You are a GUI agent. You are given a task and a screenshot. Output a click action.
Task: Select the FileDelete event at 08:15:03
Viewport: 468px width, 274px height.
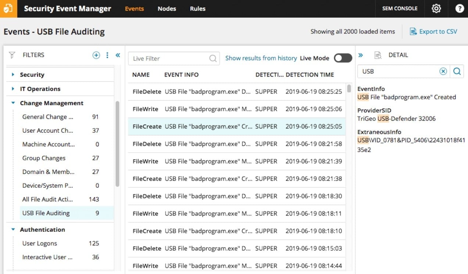click(x=237, y=248)
